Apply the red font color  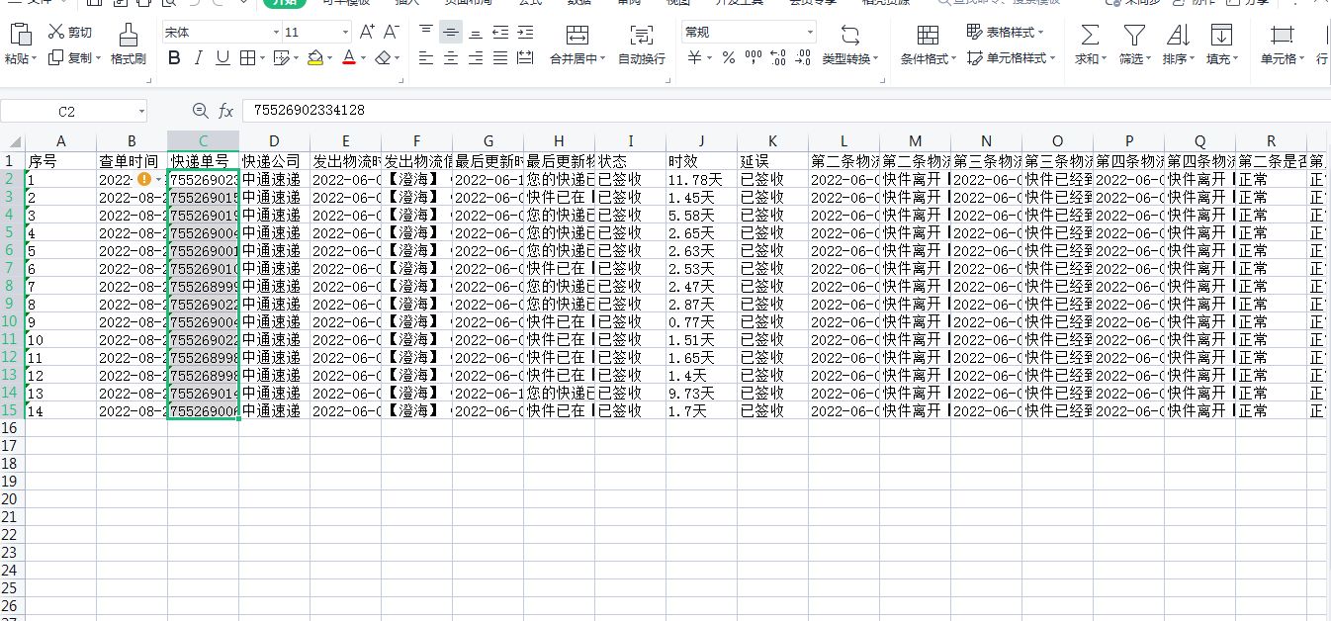point(348,58)
